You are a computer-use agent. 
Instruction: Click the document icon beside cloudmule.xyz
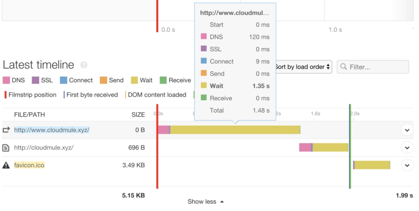(x=6, y=148)
